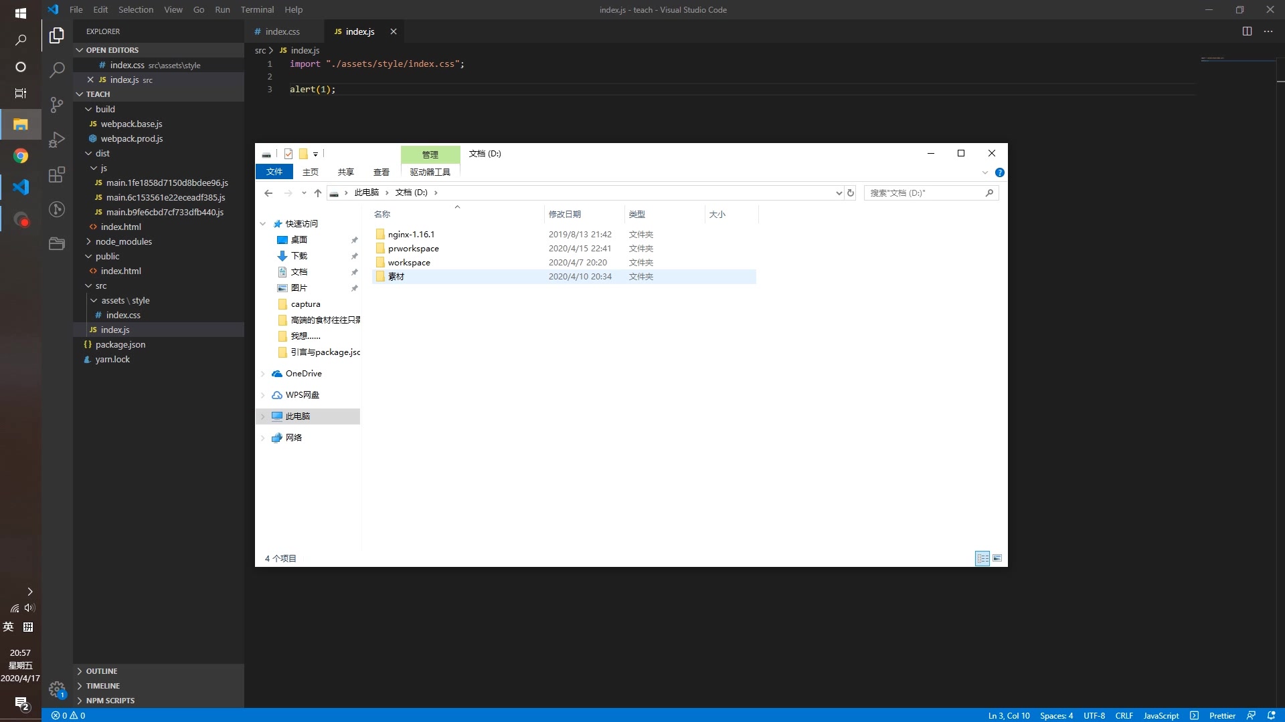
Task: Click Spaces: 4 indentation setting
Action: tap(1056, 715)
